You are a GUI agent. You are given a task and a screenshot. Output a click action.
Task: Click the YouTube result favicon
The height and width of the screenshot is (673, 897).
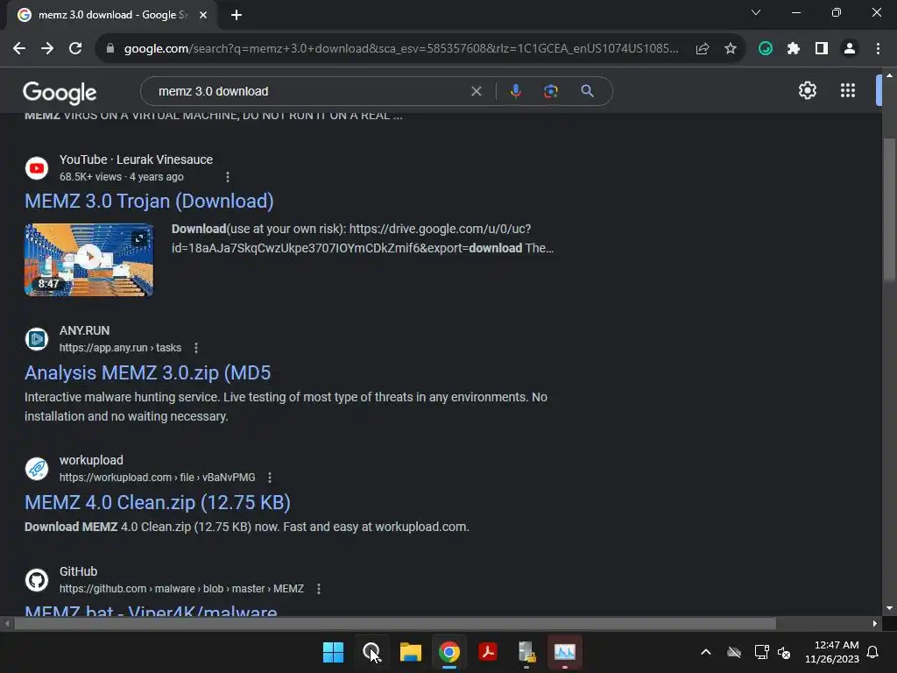pyautogui.click(x=37, y=168)
